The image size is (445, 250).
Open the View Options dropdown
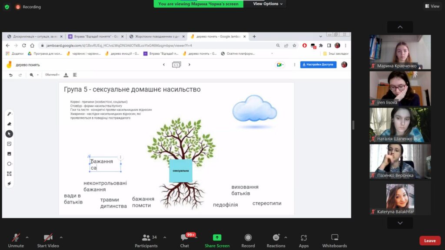pyautogui.click(x=268, y=4)
